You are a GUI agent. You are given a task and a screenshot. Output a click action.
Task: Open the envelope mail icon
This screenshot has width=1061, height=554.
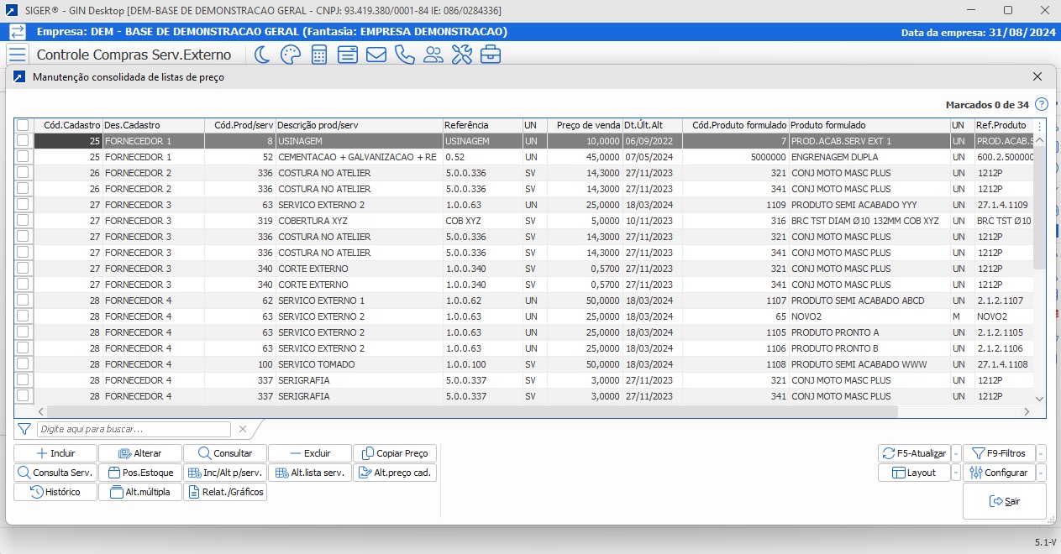(x=376, y=55)
